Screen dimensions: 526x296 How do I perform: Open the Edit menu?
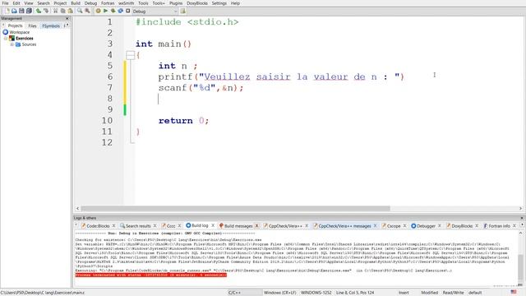click(16, 3)
